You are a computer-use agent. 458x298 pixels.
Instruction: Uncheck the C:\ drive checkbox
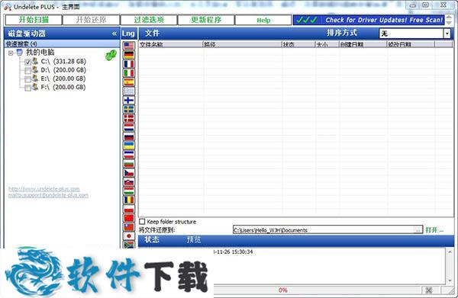coord(28,62)
